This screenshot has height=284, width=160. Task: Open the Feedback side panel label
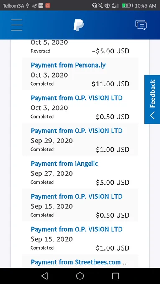coord(152,94)
